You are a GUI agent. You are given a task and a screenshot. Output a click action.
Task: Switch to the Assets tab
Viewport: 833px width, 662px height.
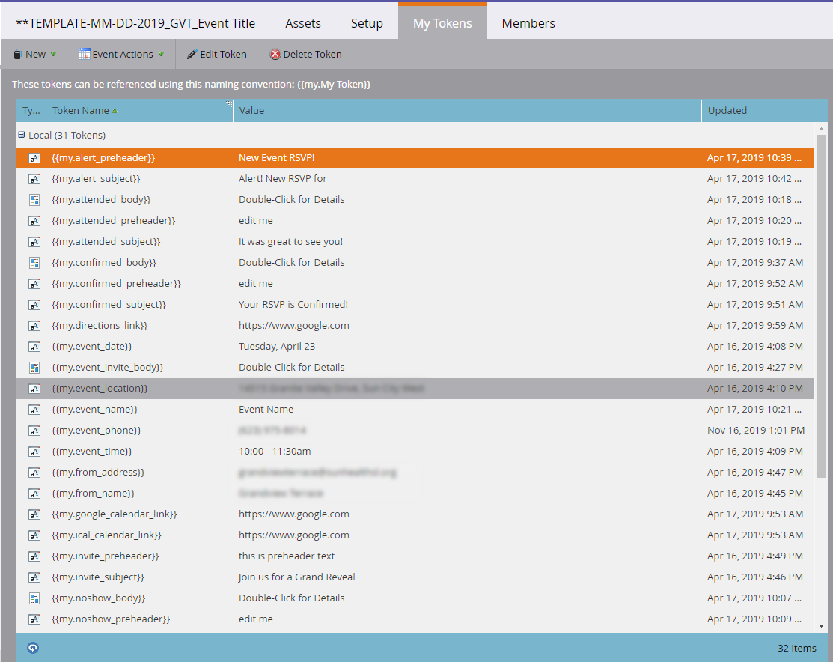point(303,23)
